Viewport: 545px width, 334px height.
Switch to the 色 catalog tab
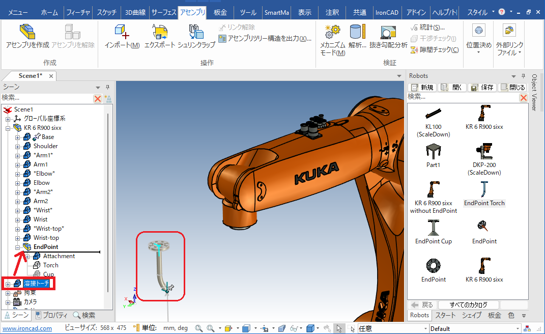click(511, 315)
